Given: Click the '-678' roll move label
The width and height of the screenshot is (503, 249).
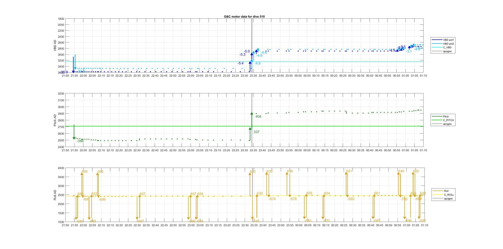Looking at the screenshot, I should point(293,199).
